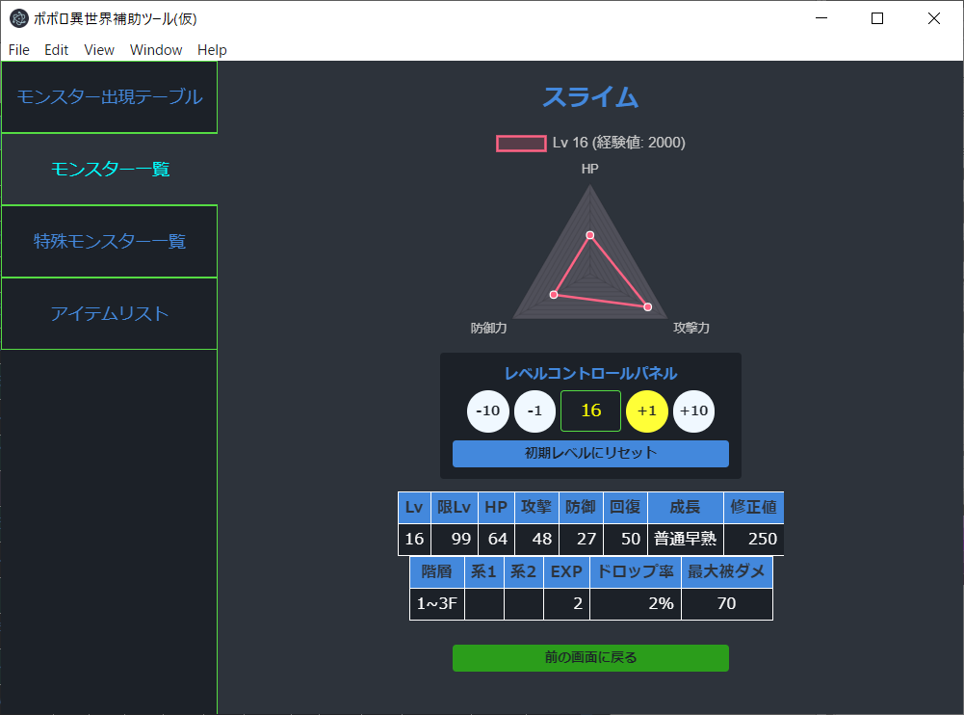Click the 最大被ダメ column header
This screenshot has width=964, height=715.
[727, 571]
